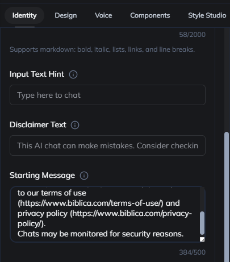Click the 'Supports markdown' helper text
The image size is (230, 262).
pos(102,49)
